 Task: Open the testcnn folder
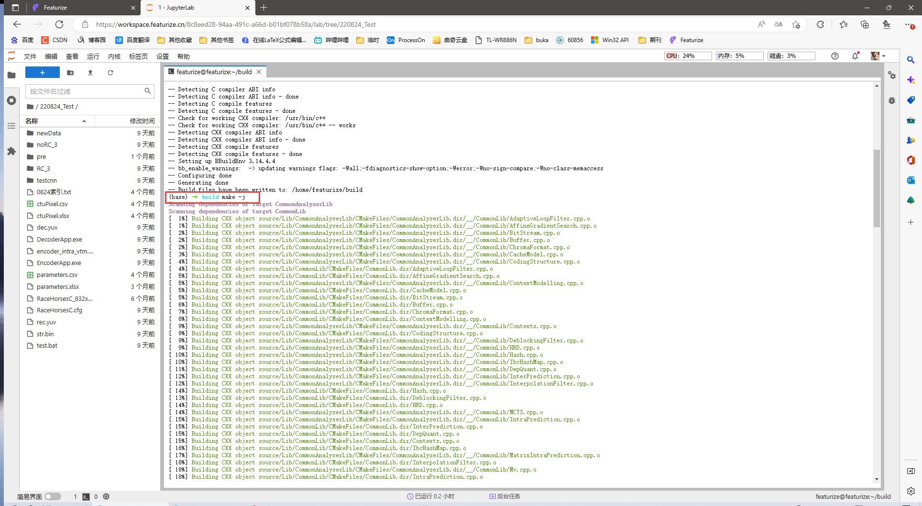(x=91, y=180)
